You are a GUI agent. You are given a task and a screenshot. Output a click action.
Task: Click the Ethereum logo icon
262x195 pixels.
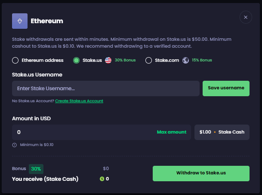click(x=20, y=21)
